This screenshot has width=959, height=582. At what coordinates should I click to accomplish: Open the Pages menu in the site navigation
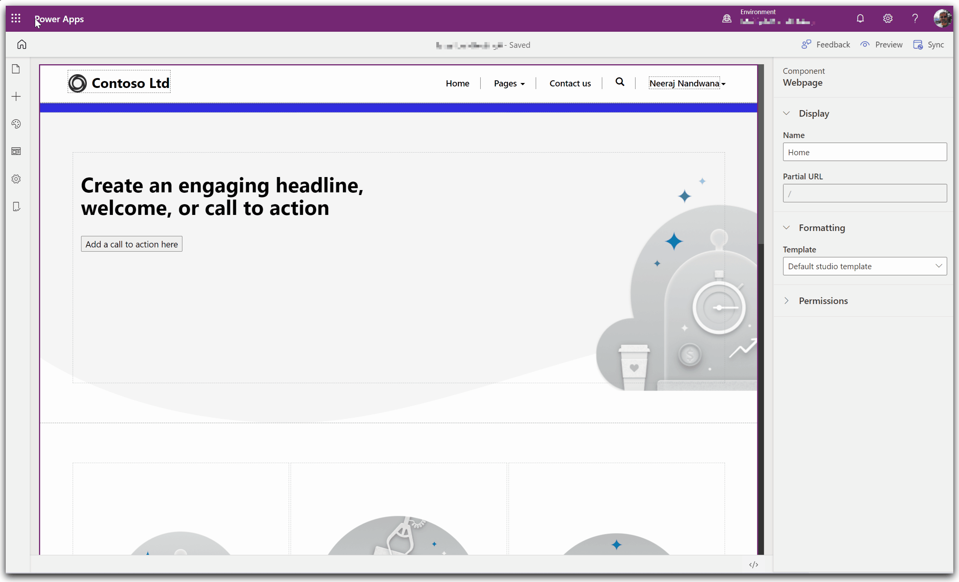point(509,83)
